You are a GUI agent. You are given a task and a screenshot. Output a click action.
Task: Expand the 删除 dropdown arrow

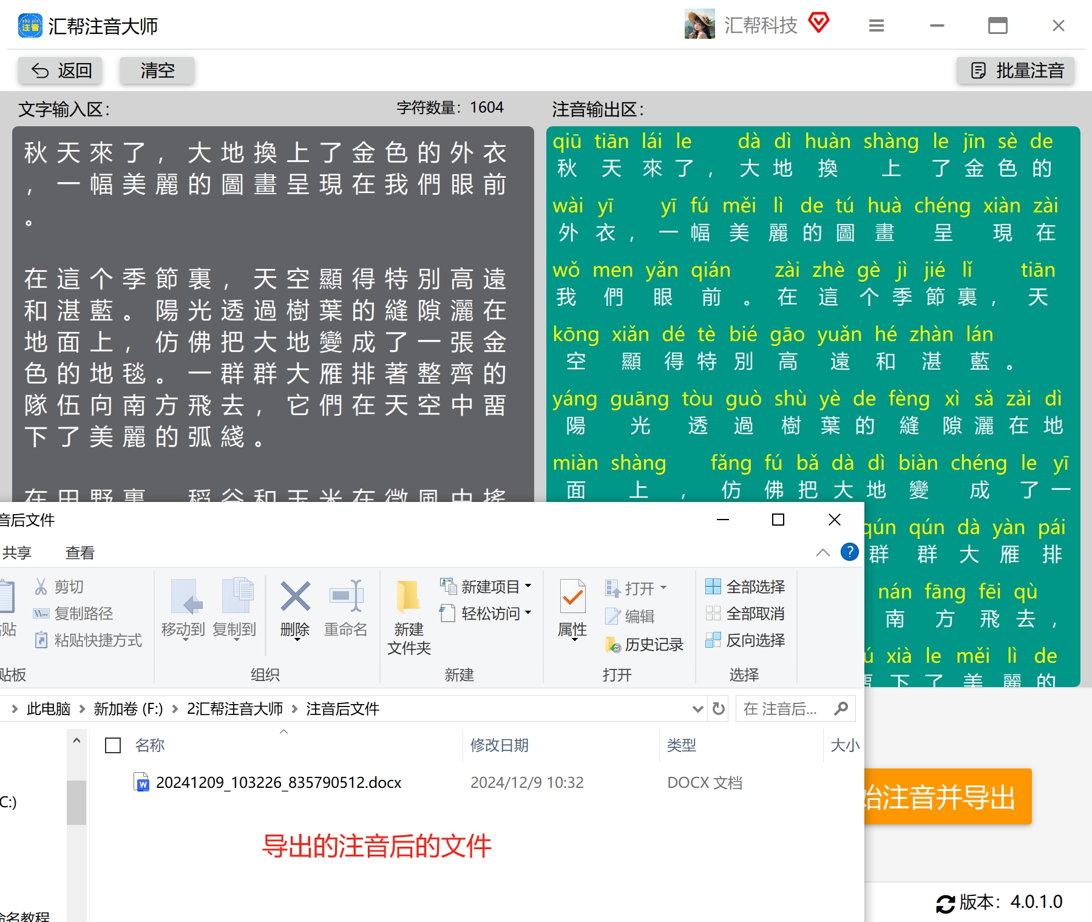(297, 640)
